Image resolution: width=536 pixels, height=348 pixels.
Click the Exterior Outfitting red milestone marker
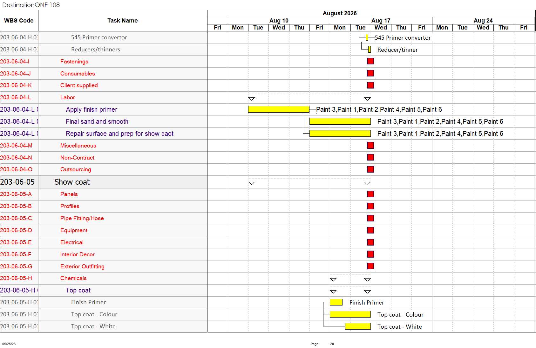point(370,266)
